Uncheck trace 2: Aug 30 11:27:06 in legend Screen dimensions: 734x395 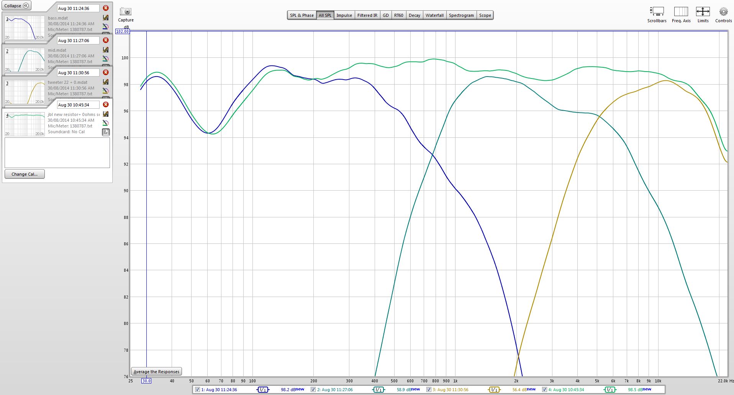tap(313, 390)
